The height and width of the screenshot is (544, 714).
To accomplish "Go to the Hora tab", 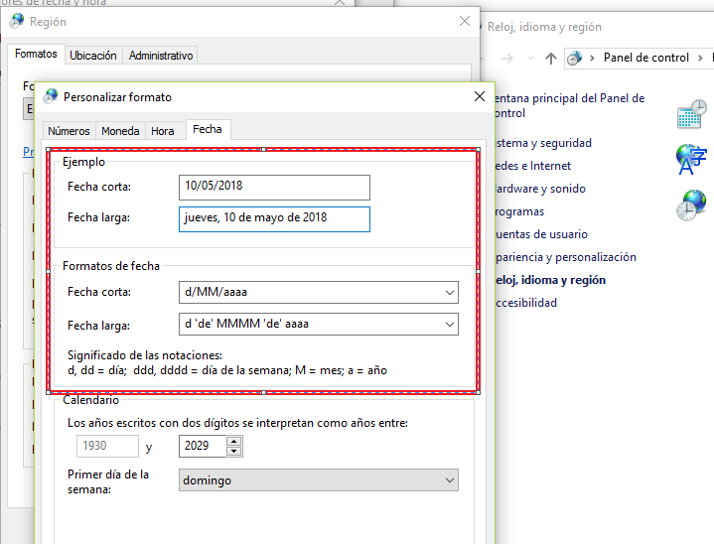I will pos(163,131).
